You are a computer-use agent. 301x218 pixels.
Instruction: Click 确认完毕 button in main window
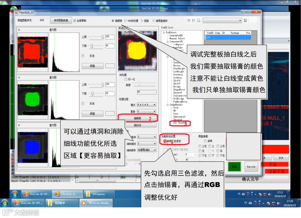pos(250,179)
